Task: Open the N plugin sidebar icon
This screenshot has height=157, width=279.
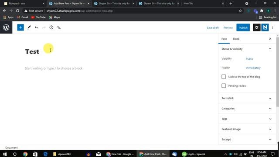Action: click(x=265, y=27)
